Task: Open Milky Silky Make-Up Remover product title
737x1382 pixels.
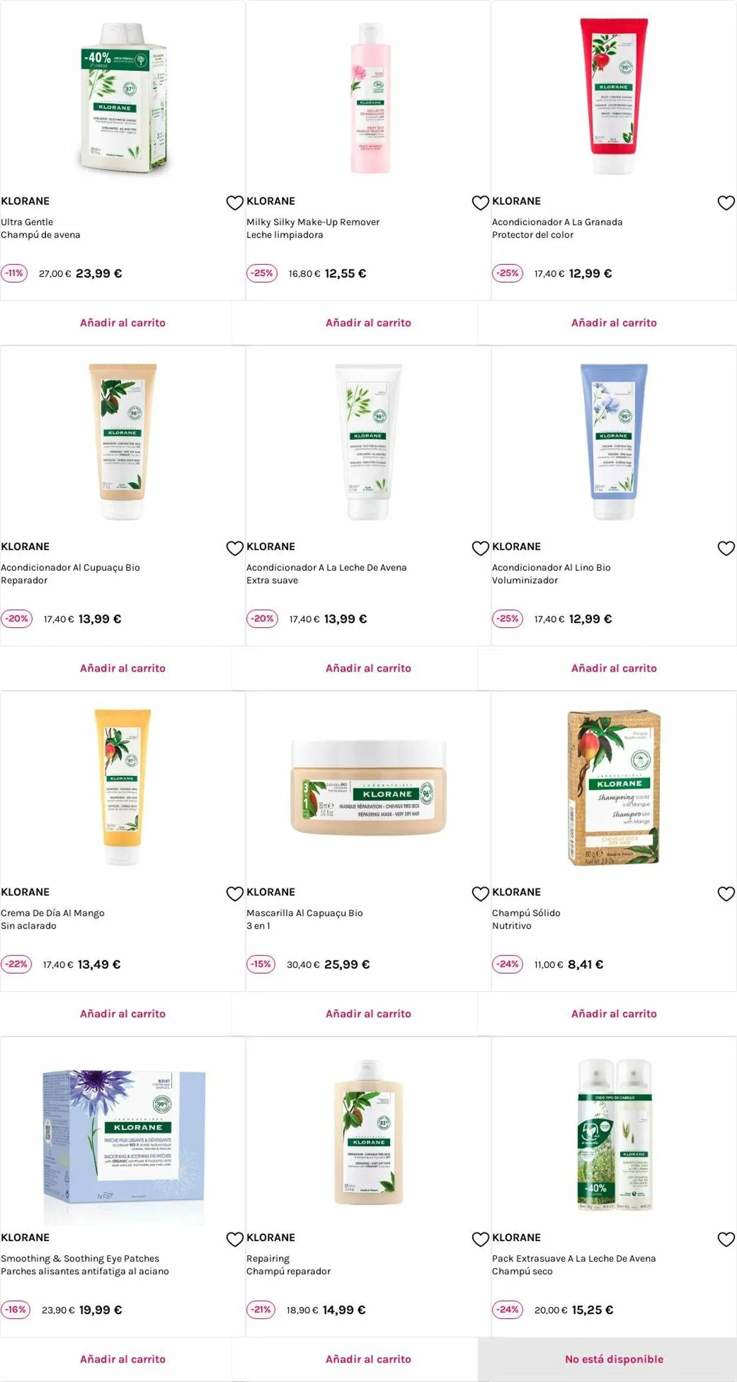Action: click(313, 222)
